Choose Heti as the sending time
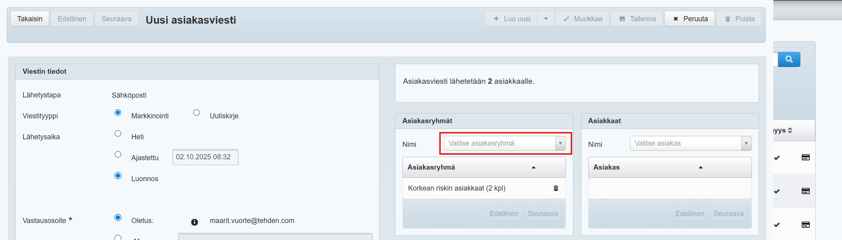Screen dimensions: 842x240 click(x=118, y=134)
